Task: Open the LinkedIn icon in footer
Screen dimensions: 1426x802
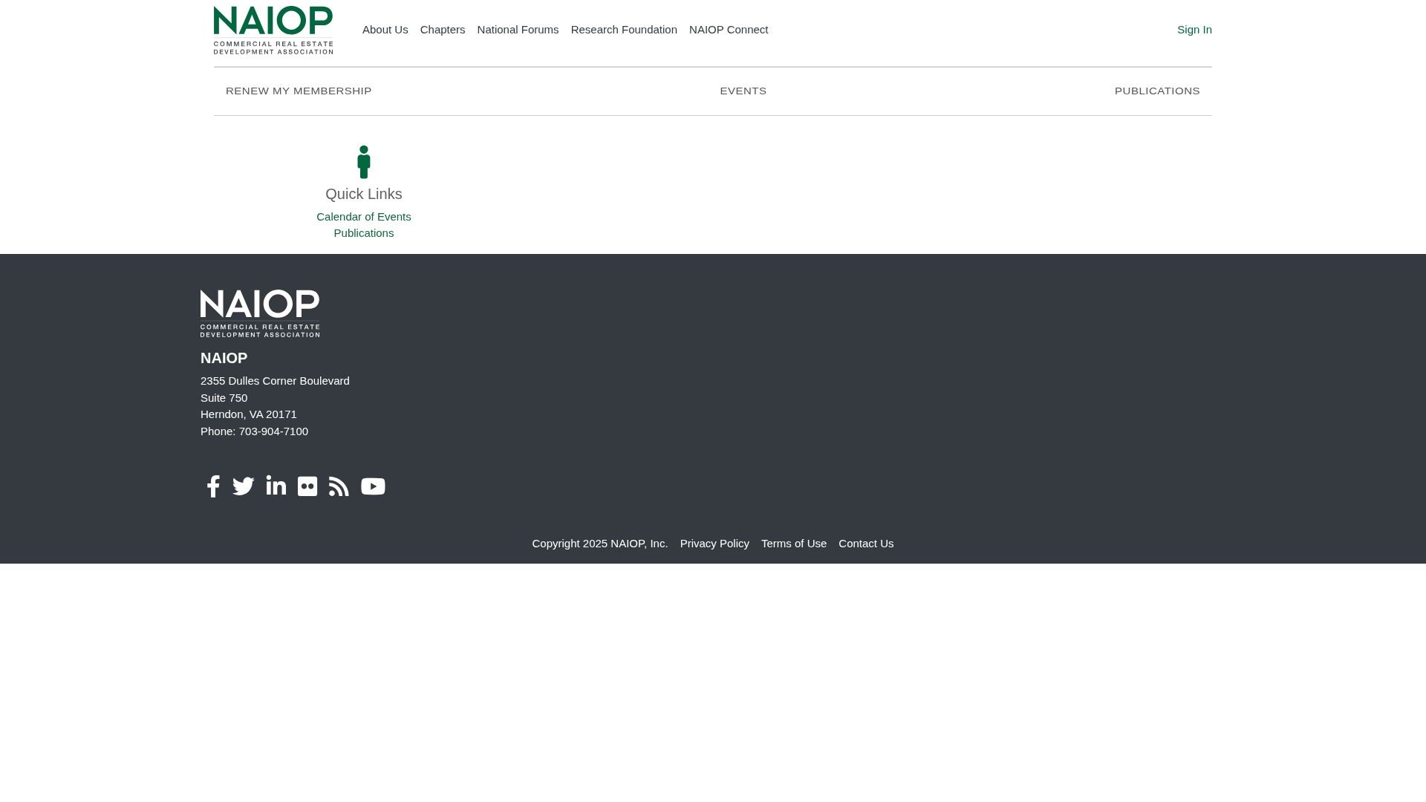Action: pyautogui.click(x=276, y=486)
